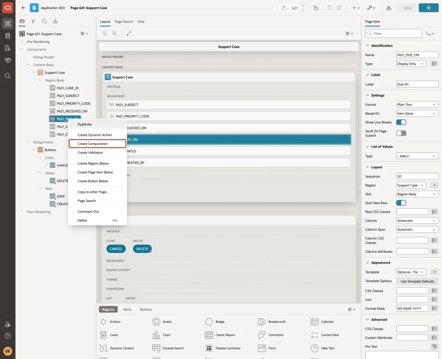Go back using the left arrow
Image resolution: width=442 pixels, height=359 pixels.
pos(23,8)
